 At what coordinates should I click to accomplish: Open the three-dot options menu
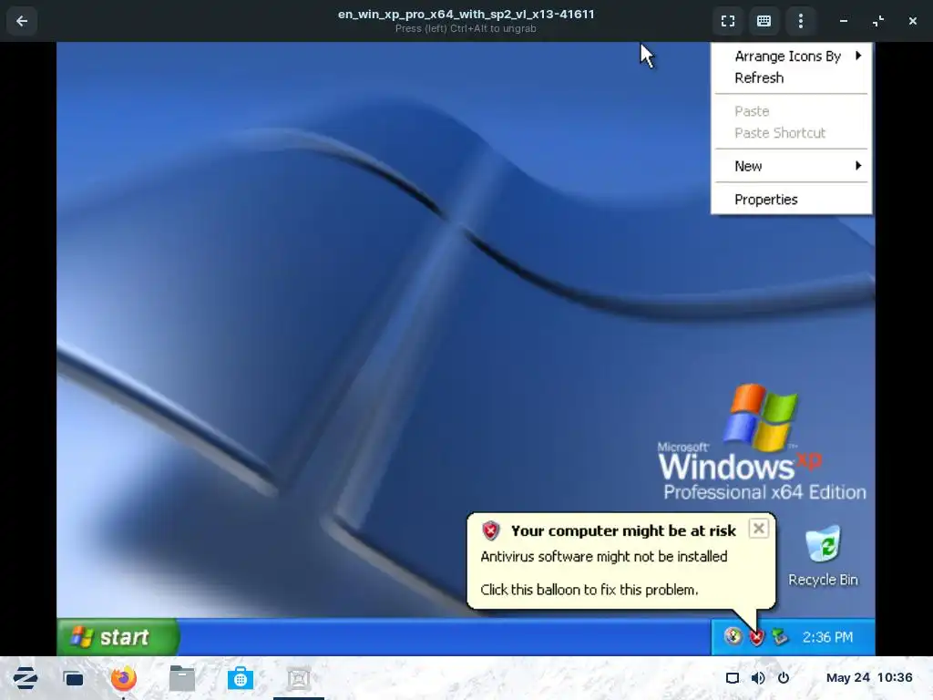801,21
